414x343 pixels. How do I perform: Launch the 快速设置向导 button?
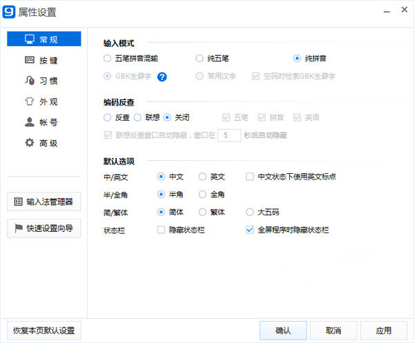tap(44, 228)
